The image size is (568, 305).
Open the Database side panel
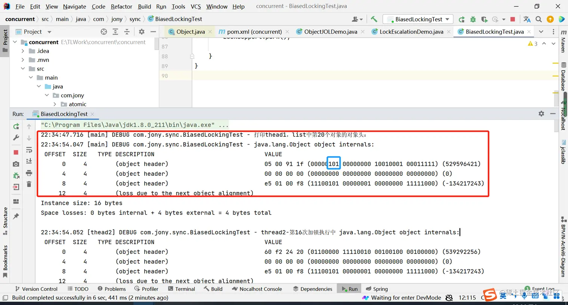click(563, 76)
